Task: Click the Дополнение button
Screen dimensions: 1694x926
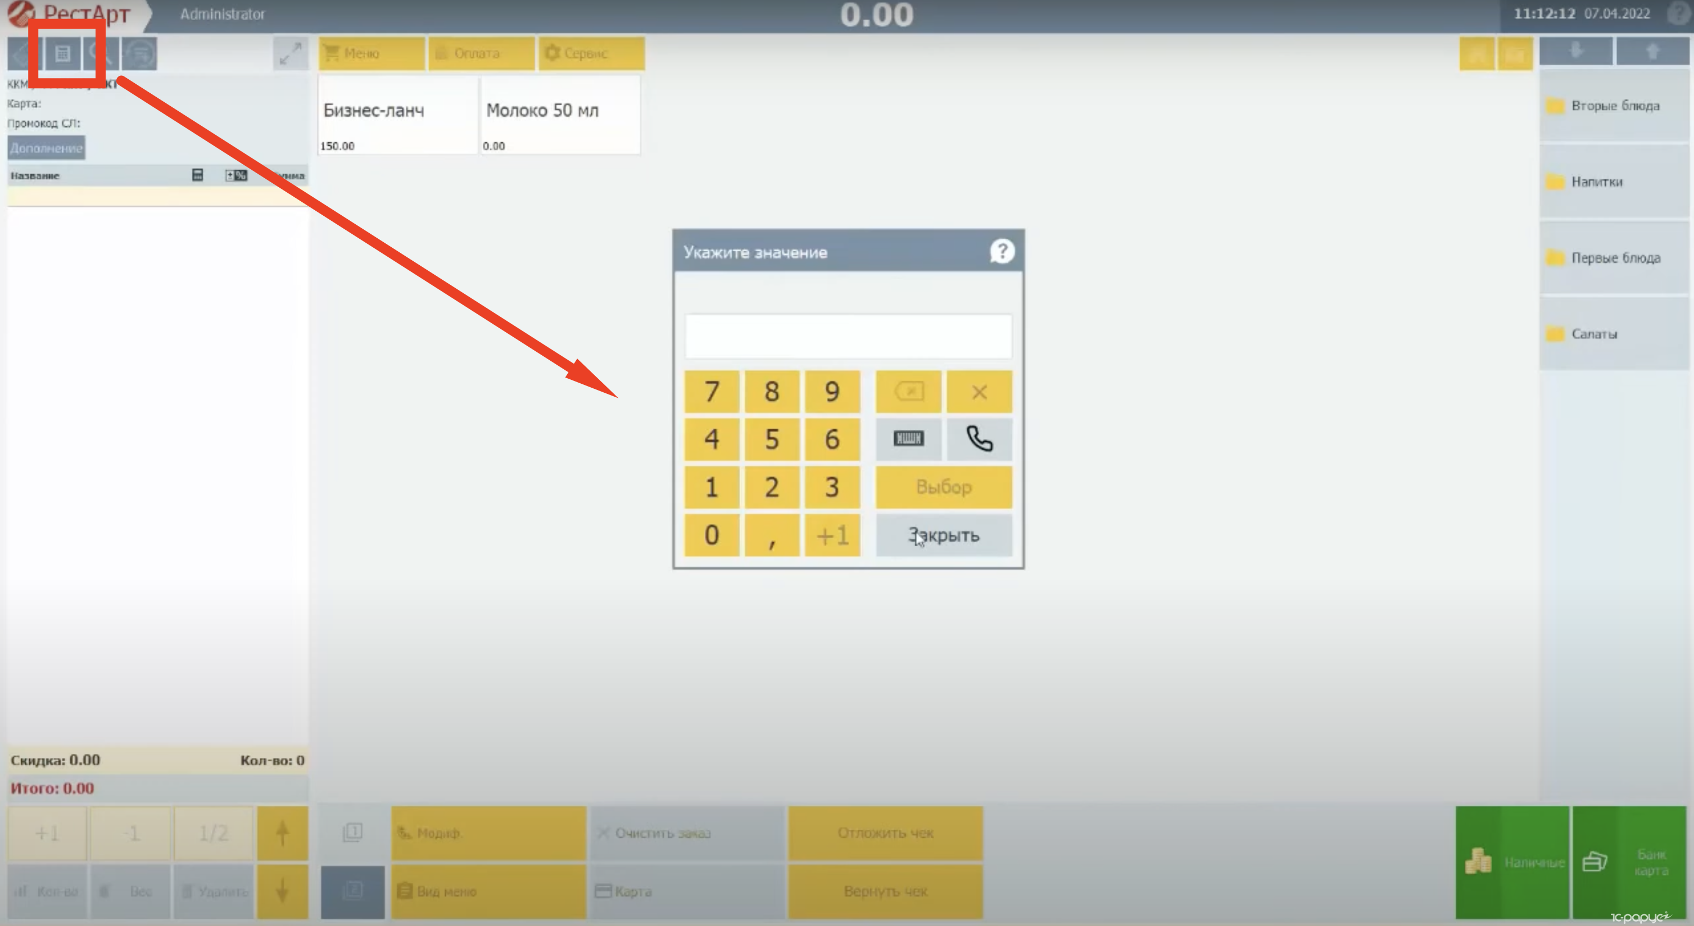Action: [46, 148]
